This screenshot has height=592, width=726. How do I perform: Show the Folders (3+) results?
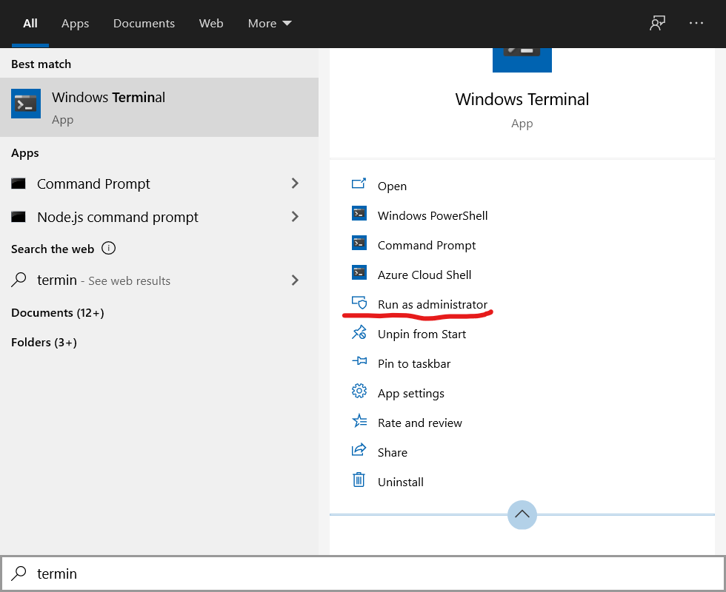click(x=44, y=342)
